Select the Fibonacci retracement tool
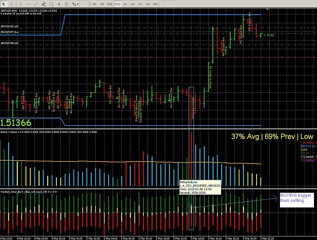 [x=51, y=4]
